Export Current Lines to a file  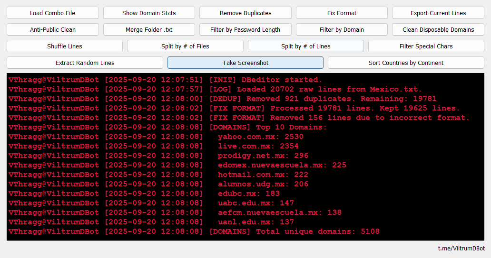pyautogui.click(x=438, y=13)
